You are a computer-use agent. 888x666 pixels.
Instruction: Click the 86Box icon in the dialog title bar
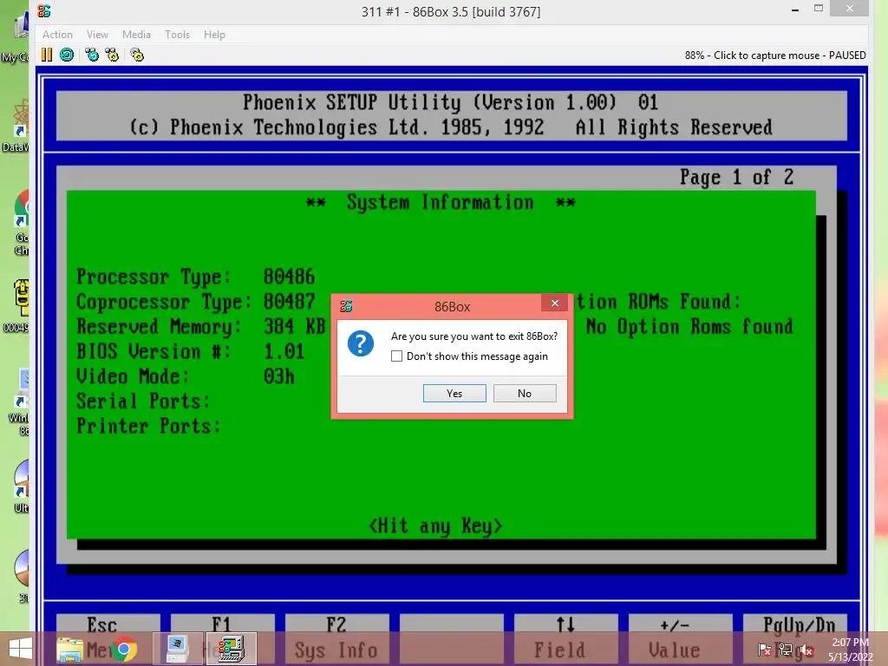tap(346, 306)
